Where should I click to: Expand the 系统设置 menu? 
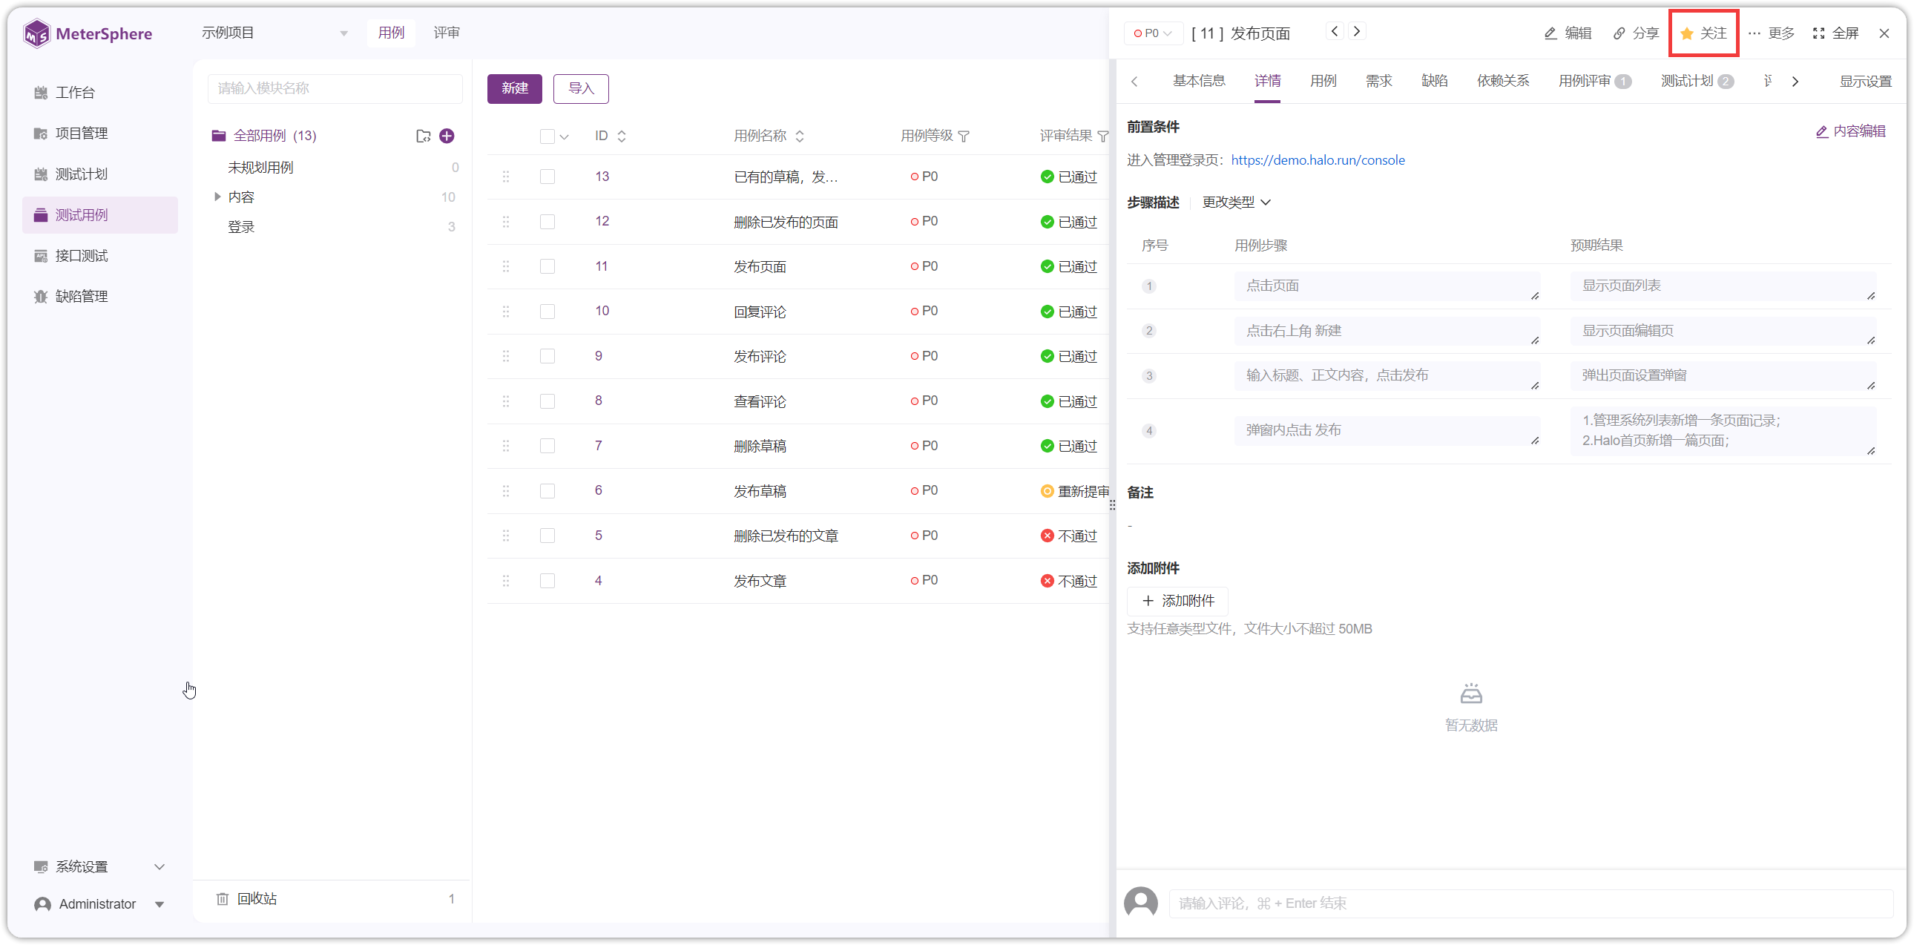[x=99, y=867]
